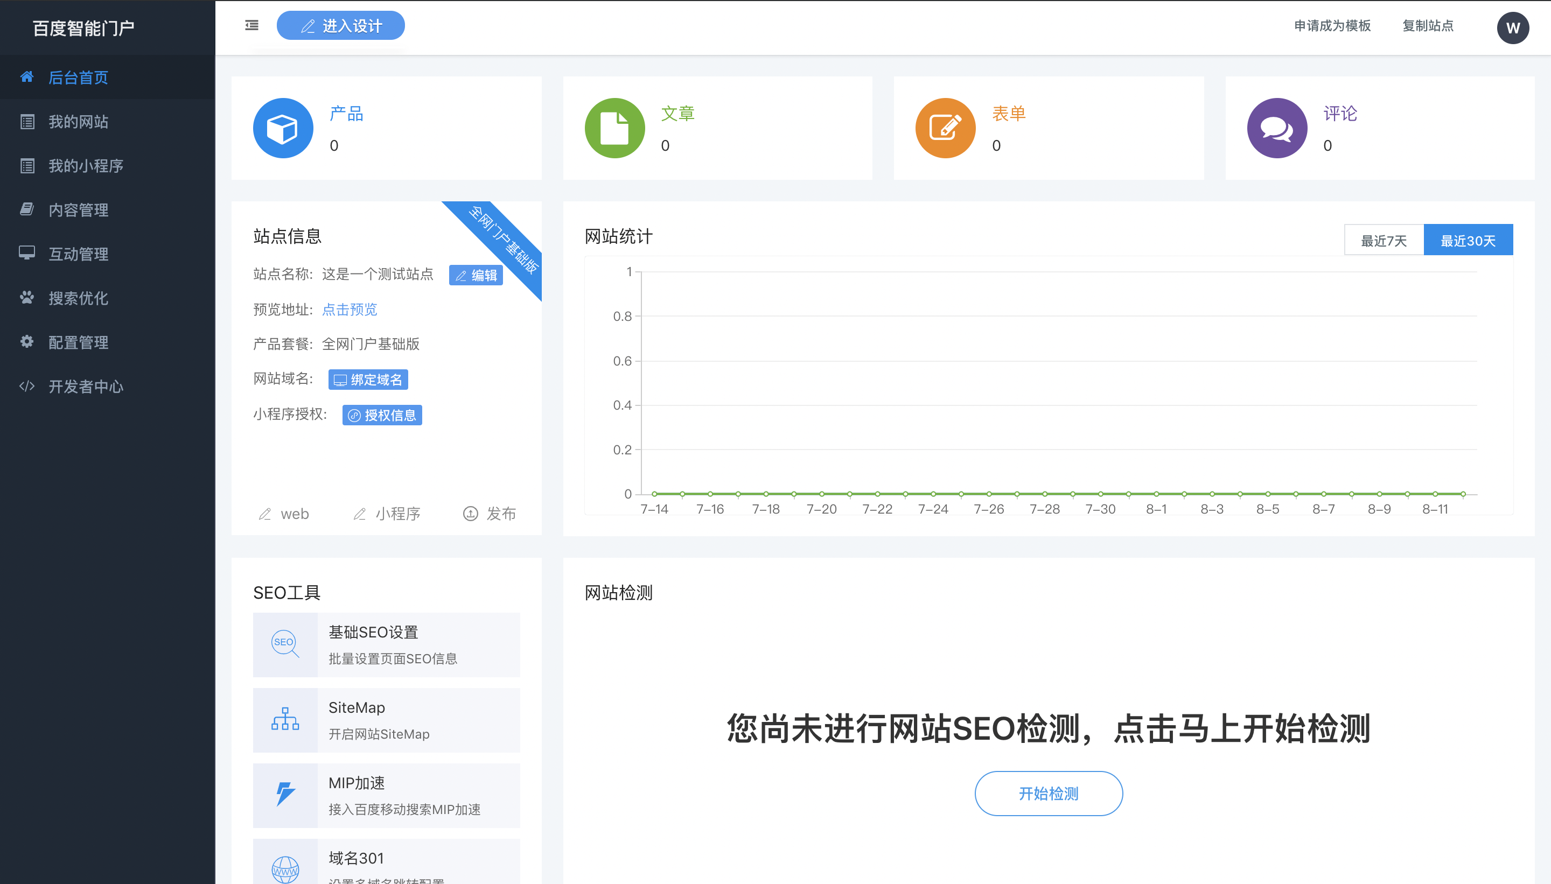The width and height of the screenshot is (1551, 884).
Task: Click the 进入设计 button
Action: tap(341, 25)
